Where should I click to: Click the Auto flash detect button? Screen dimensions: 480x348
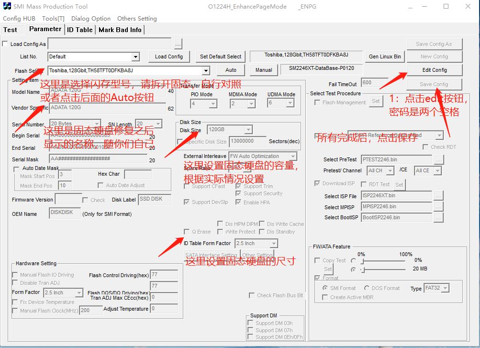tap(231, 70)
